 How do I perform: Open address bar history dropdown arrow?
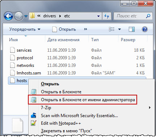coord(99,16)
